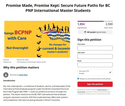
Task: Click the people signed today icon
Action: (85, 32)
